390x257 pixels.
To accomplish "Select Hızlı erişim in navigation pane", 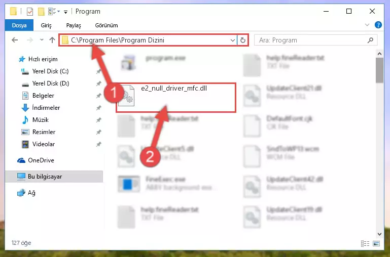I will 43,59.
